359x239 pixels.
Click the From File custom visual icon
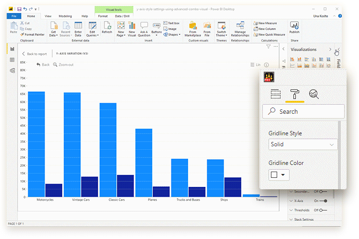pos(207,25)
